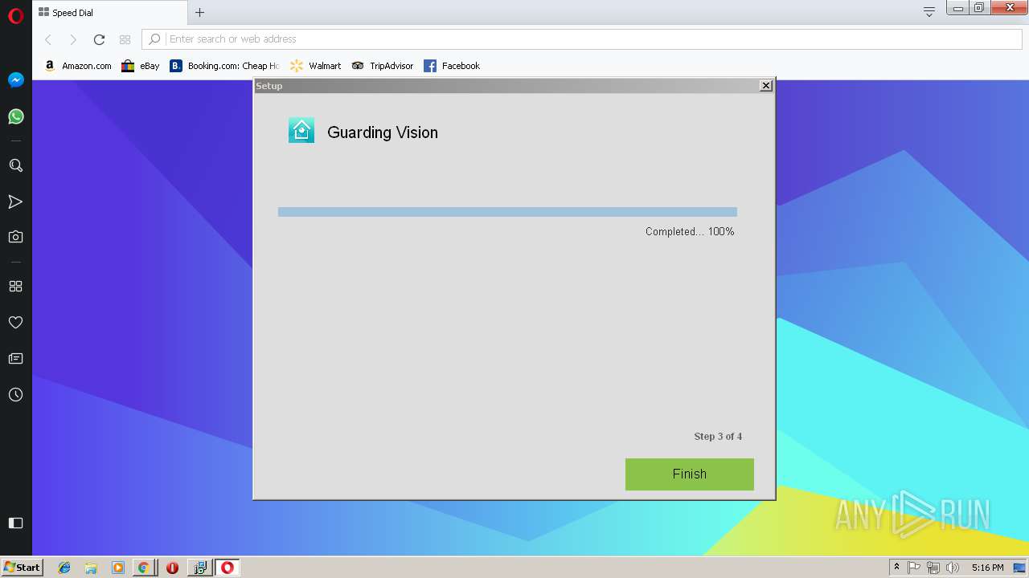This screenshot has width=1029, height=578.
Task: Open Windows Media Player from taskbar
Action: (x=117, y=568)
